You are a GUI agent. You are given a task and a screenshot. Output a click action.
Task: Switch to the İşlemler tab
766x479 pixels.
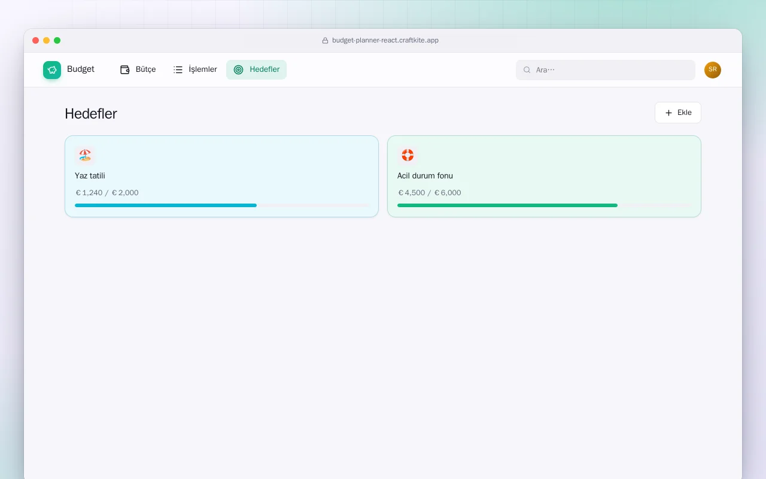click(195, 69)
